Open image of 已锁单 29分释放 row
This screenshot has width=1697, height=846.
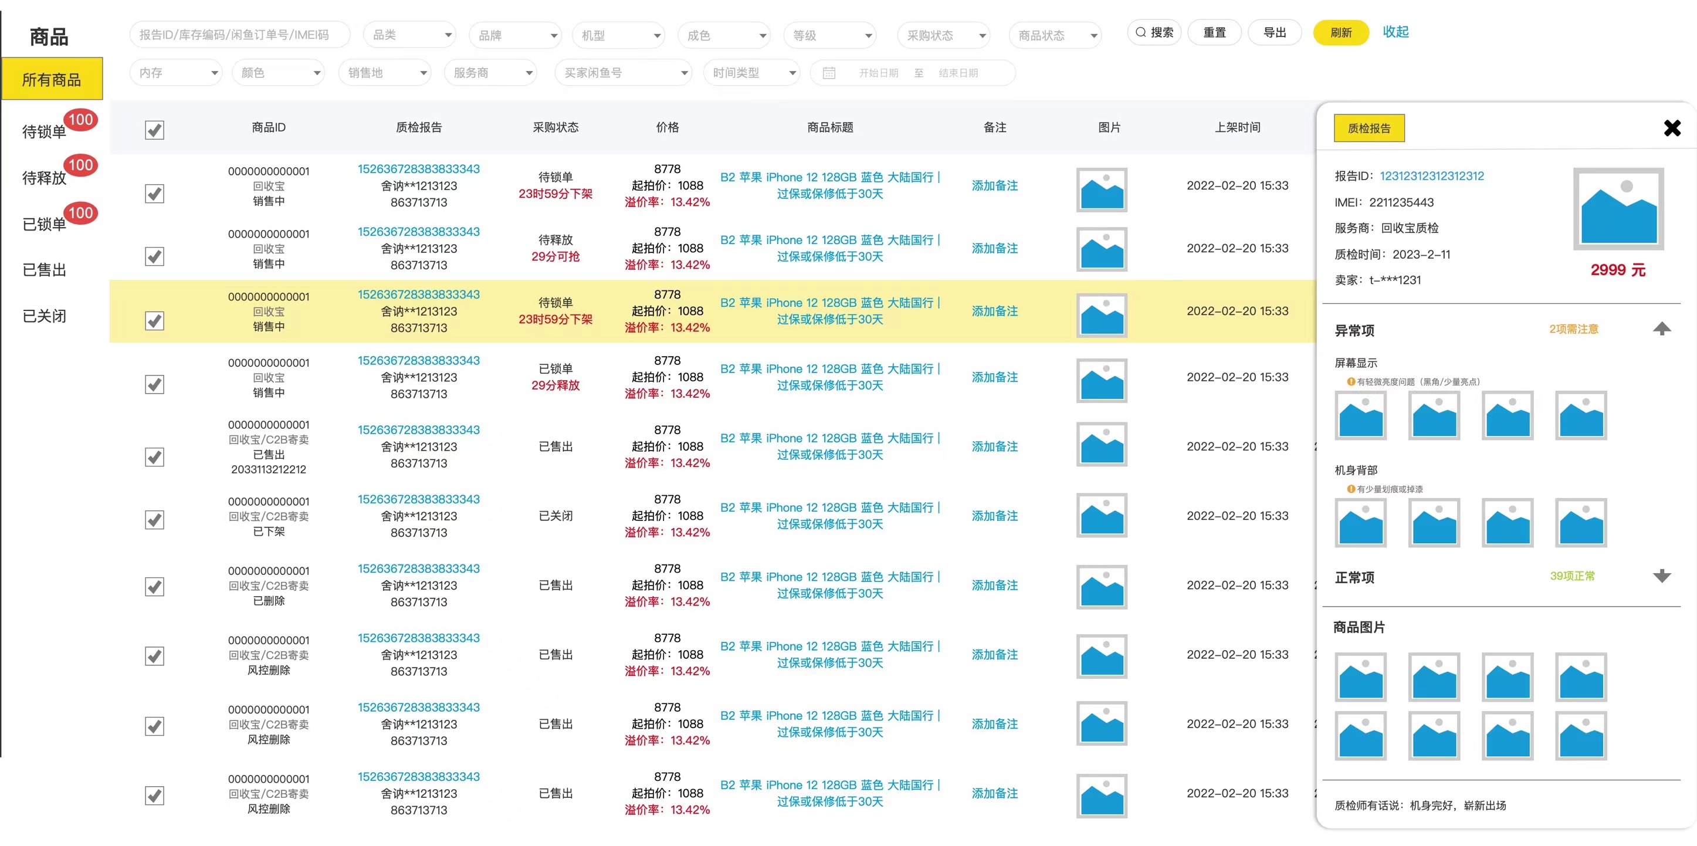coord(1102,380)
